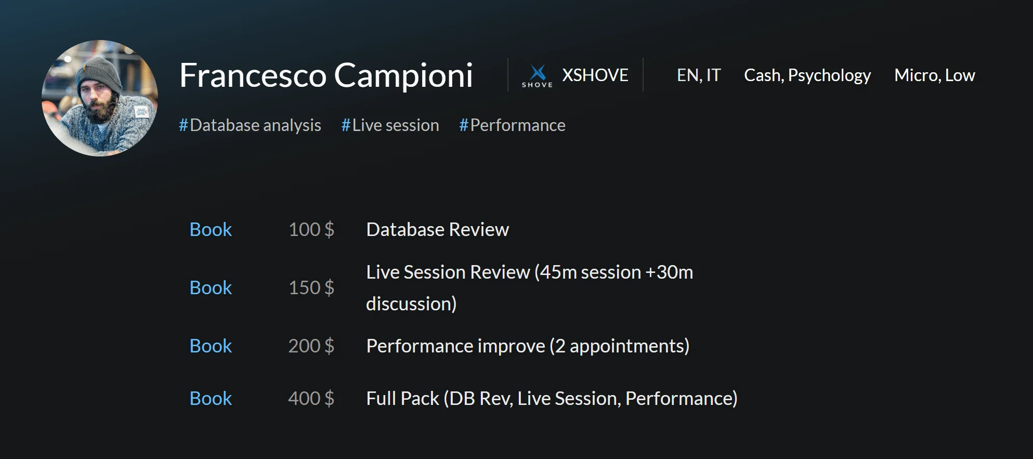Click the Francesco Campioni name heading
This screenshot has width=1033, height=459.
[326, 75]
